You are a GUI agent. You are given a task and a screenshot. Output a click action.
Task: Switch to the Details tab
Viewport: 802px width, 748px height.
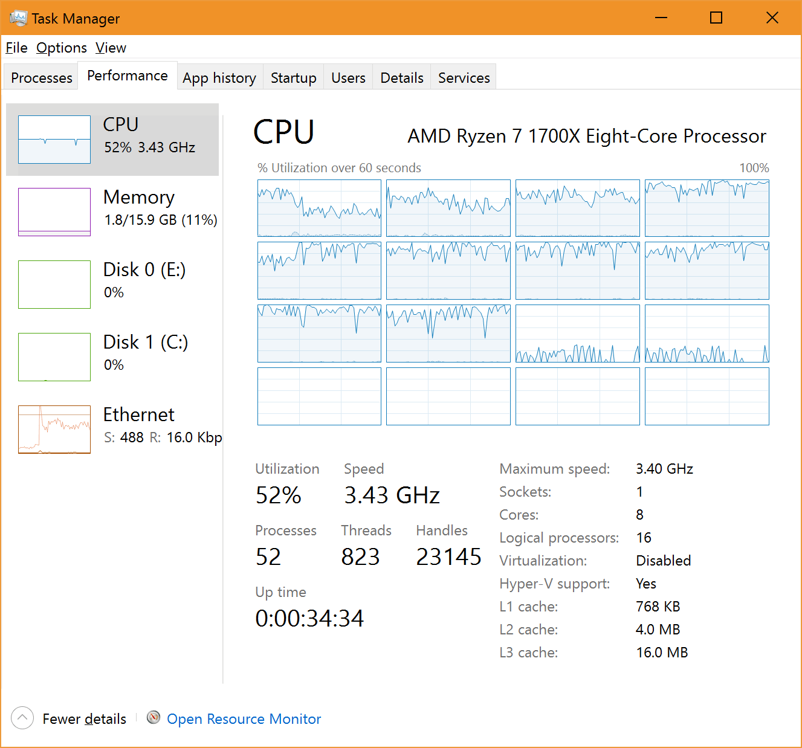click(402, 77)
